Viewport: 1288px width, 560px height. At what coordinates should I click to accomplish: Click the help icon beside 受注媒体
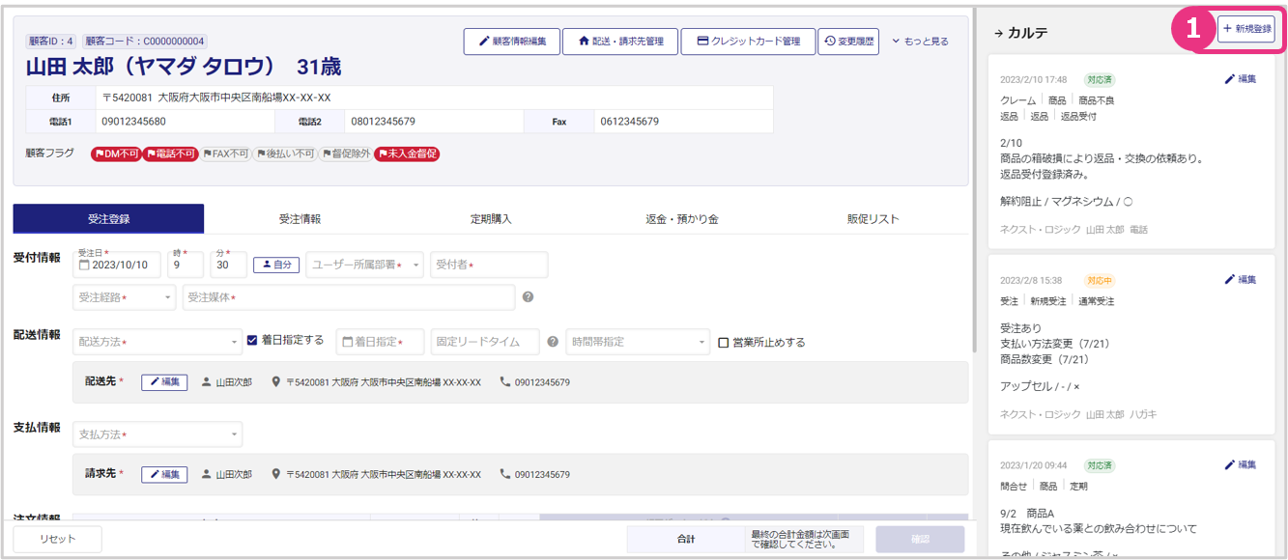point(528,297)
